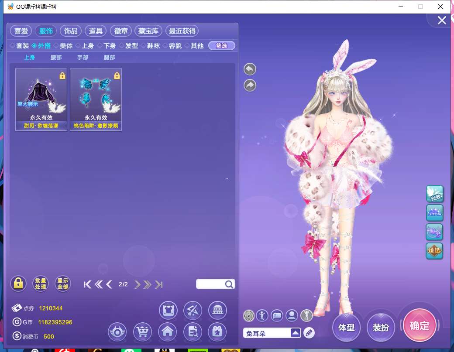Click the redo arrow beside the avatar
The height and width of the screenshot is (352, 454).
tap(250, 85)
